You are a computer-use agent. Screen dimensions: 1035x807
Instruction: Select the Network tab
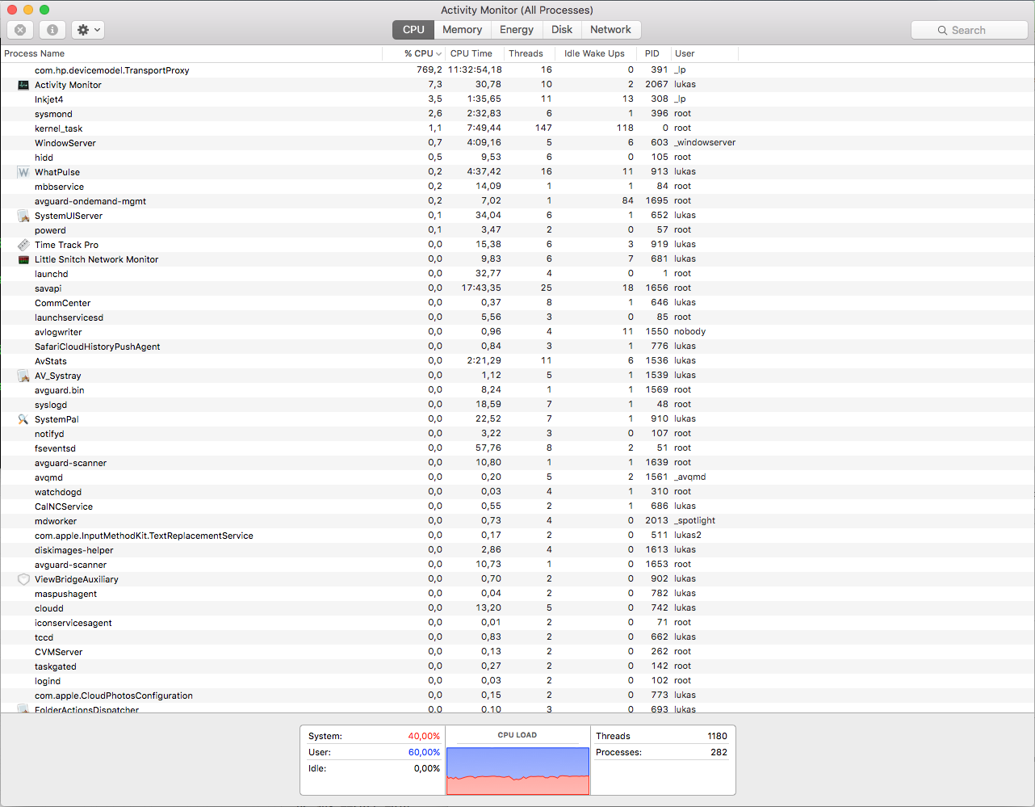click(x=610, y=30)
